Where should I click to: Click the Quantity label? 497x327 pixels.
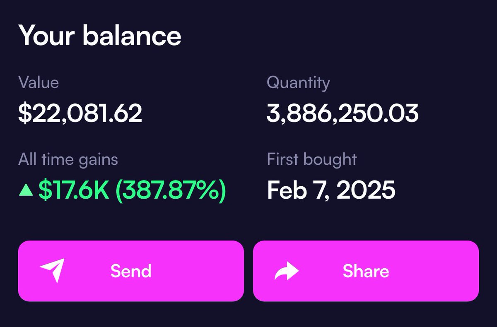(298, 83)
